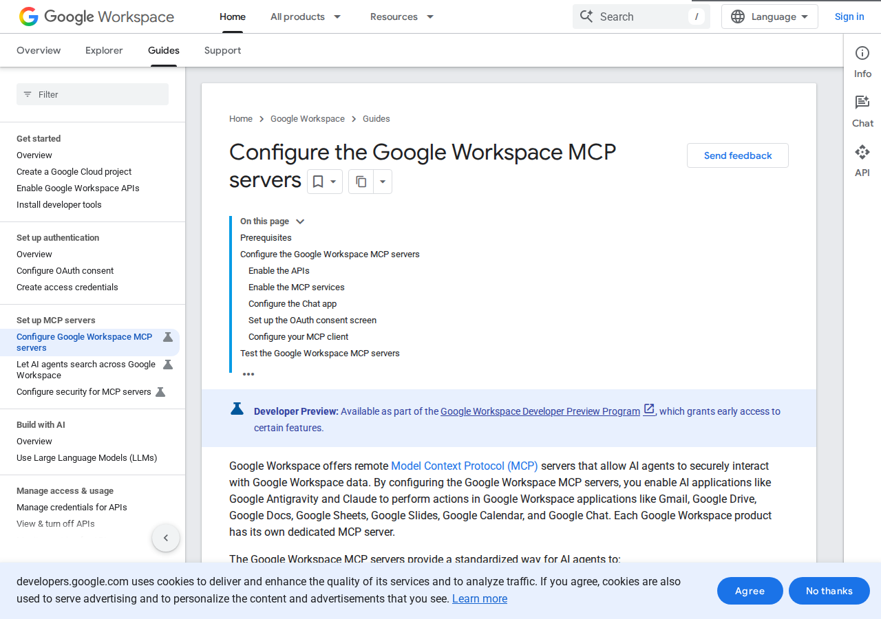Screen dimensions: 881x619
Task: Open View & turn off APIs
Action: point(56,524)
